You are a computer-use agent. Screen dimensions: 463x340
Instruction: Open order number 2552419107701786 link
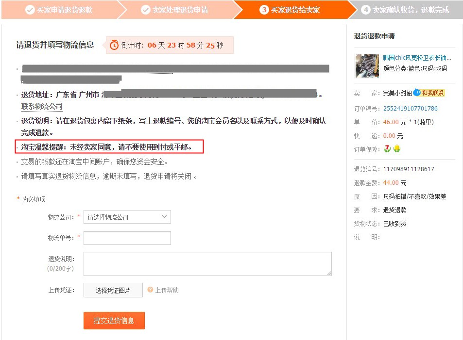[x=410, y=109]
